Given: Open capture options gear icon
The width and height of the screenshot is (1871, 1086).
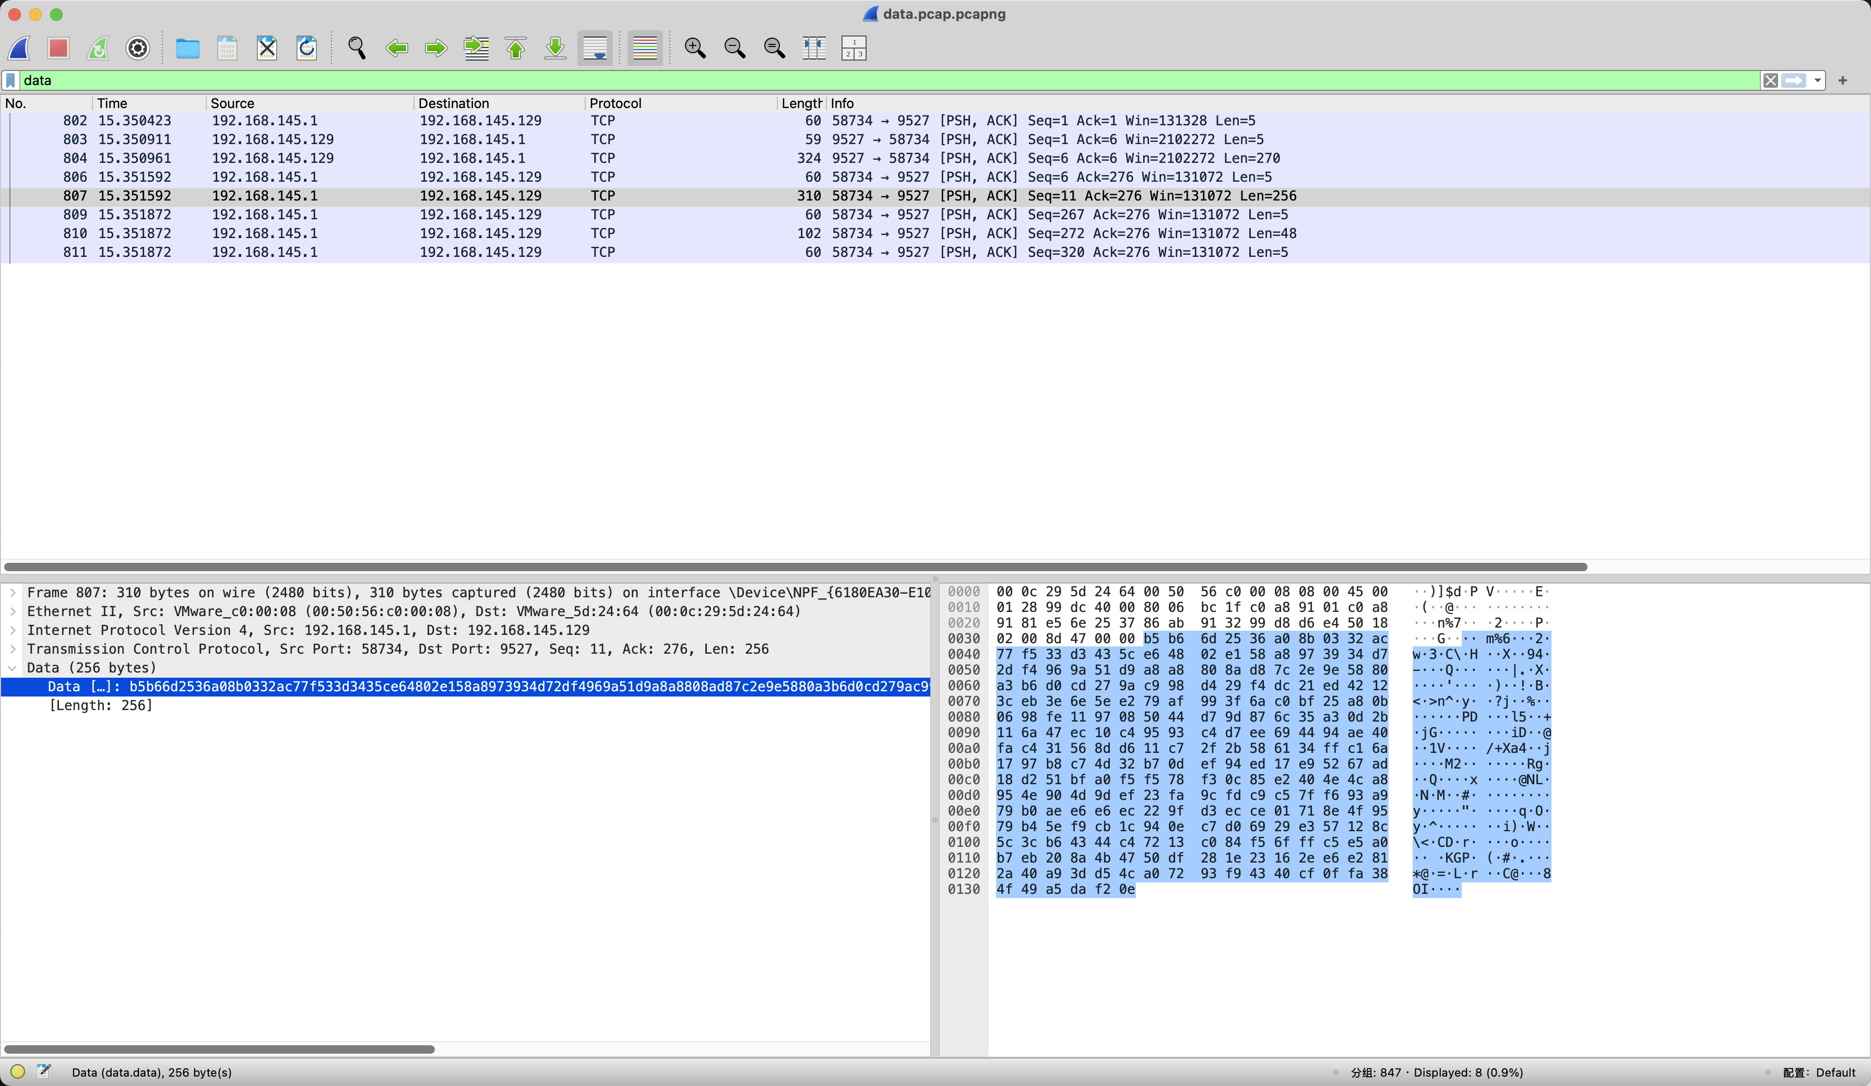Looking at the screenshot, I should pyautogui.click(x=137, y=48).
